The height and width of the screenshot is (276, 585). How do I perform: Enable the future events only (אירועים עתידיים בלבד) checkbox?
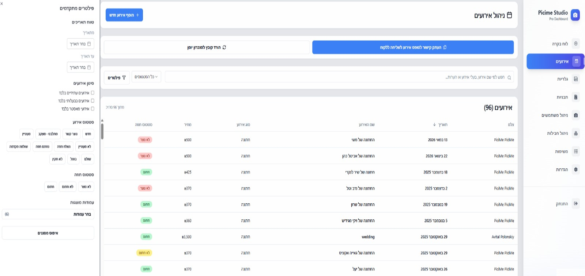click(93, 93)
